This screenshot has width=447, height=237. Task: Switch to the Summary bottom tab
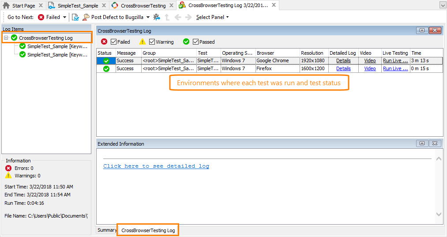point(107,230)
